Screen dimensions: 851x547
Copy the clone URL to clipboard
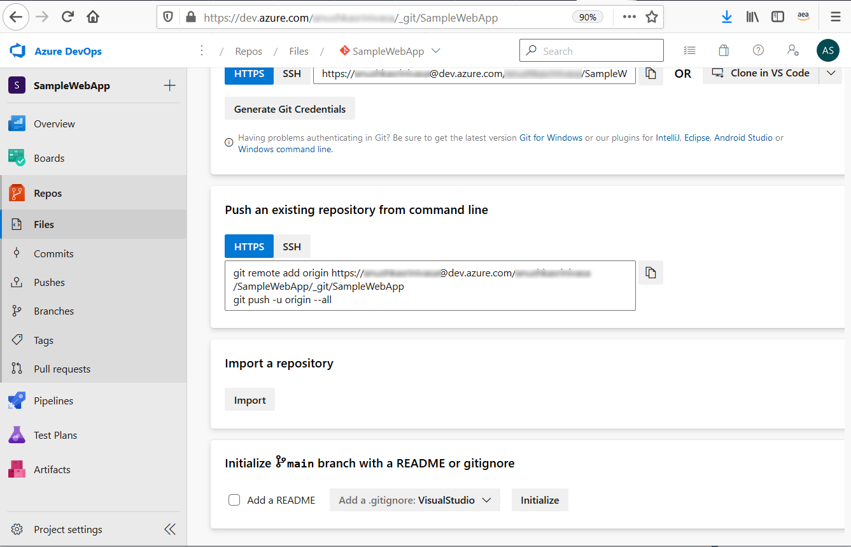[x=651, y=73]
